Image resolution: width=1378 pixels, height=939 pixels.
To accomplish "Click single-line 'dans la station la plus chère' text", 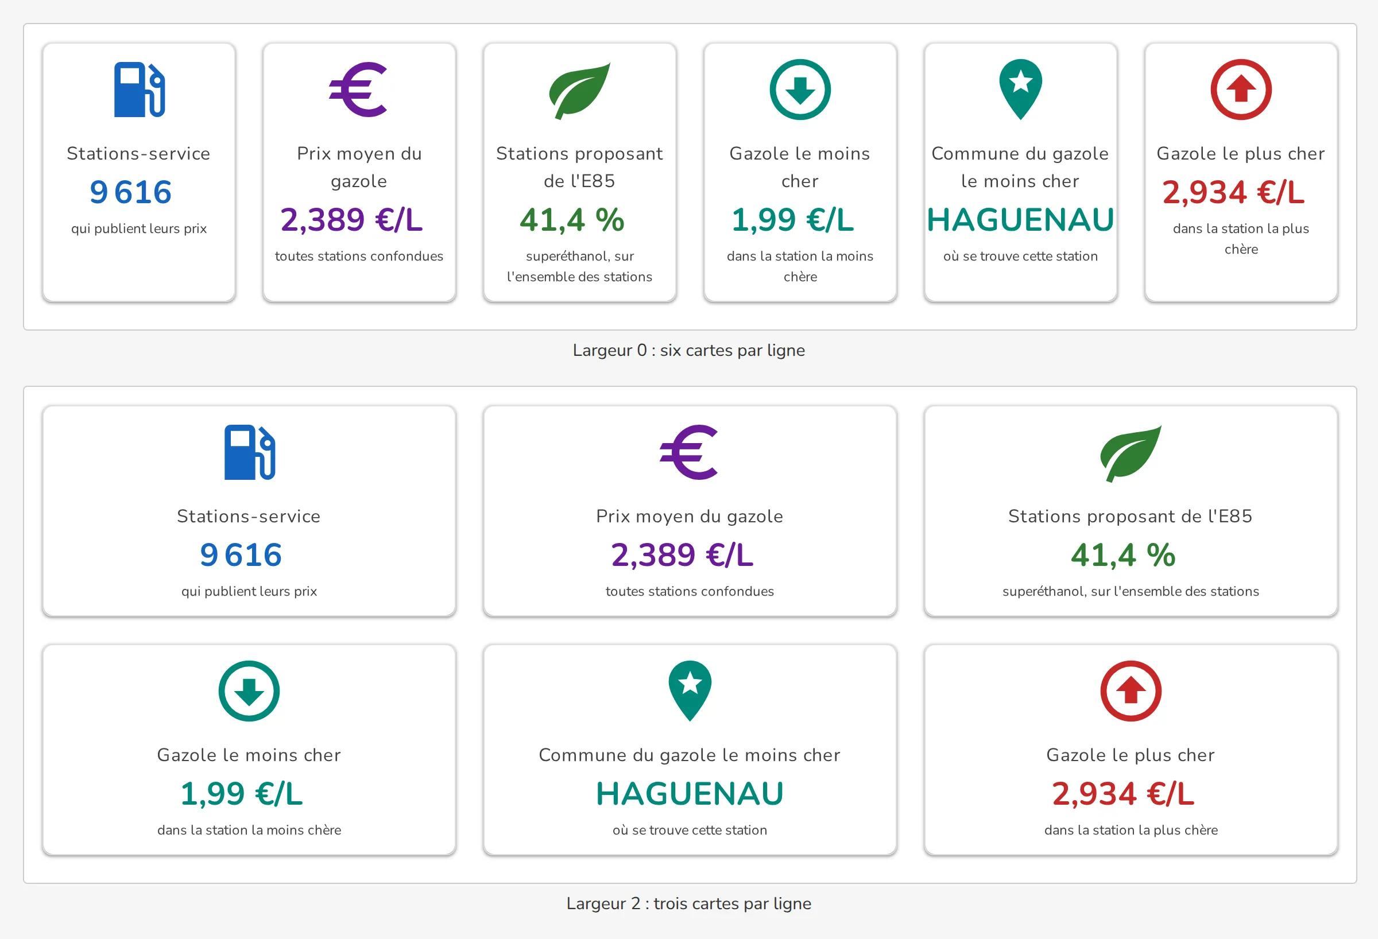I will (x=1131, y=831).
